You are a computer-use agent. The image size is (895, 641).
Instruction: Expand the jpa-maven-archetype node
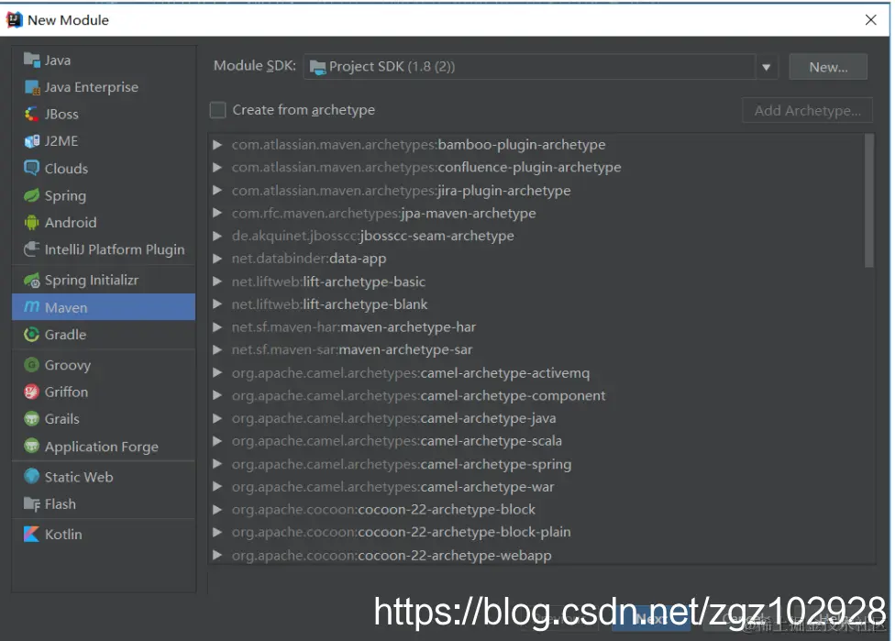(x=217, y=213)
